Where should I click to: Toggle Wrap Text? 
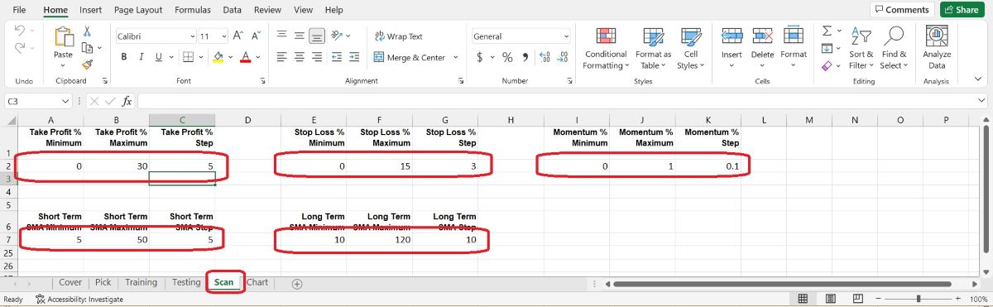[x=398, y=36]
